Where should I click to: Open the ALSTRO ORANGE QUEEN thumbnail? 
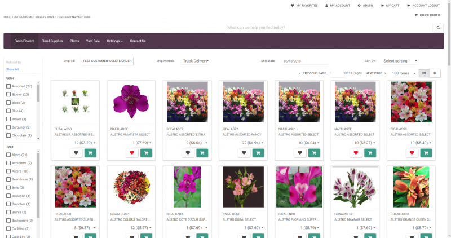(411, 187)
